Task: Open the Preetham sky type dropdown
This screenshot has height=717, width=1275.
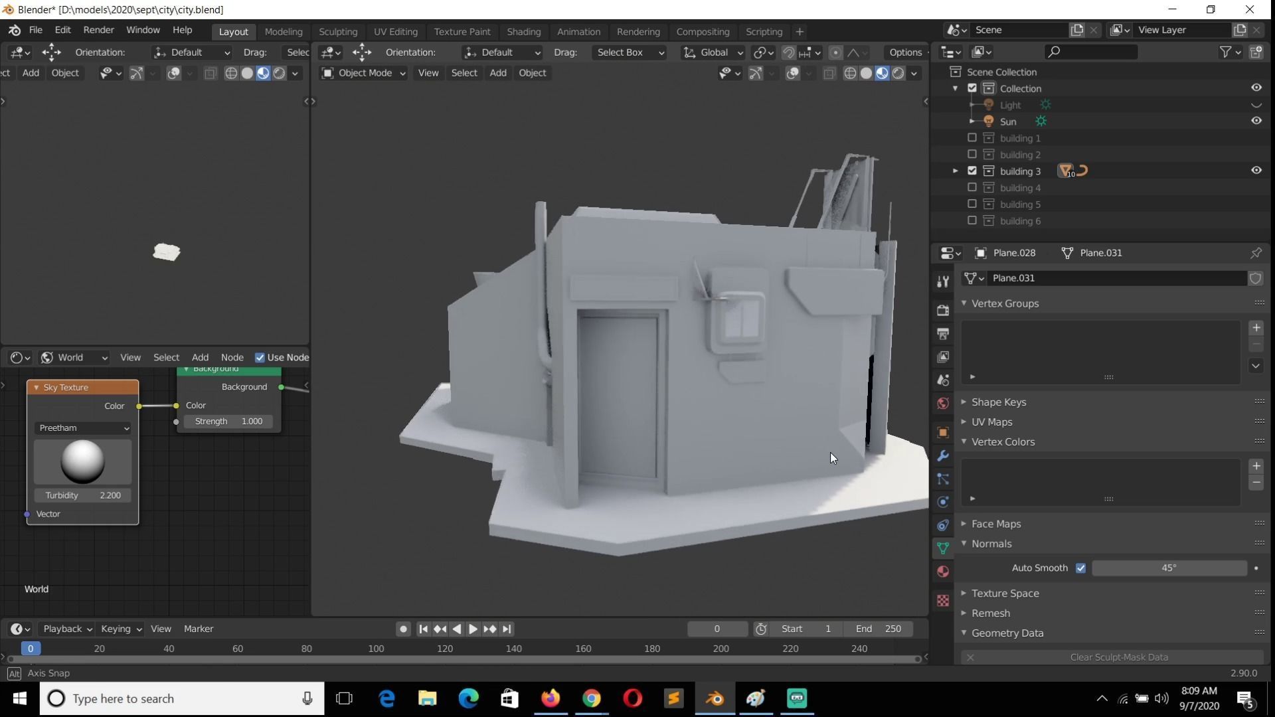Action: pyautogui.click(x=83, y=428)
